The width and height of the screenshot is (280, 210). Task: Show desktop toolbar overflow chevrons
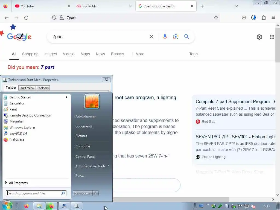pyautogui.click(x=207, y=205)
